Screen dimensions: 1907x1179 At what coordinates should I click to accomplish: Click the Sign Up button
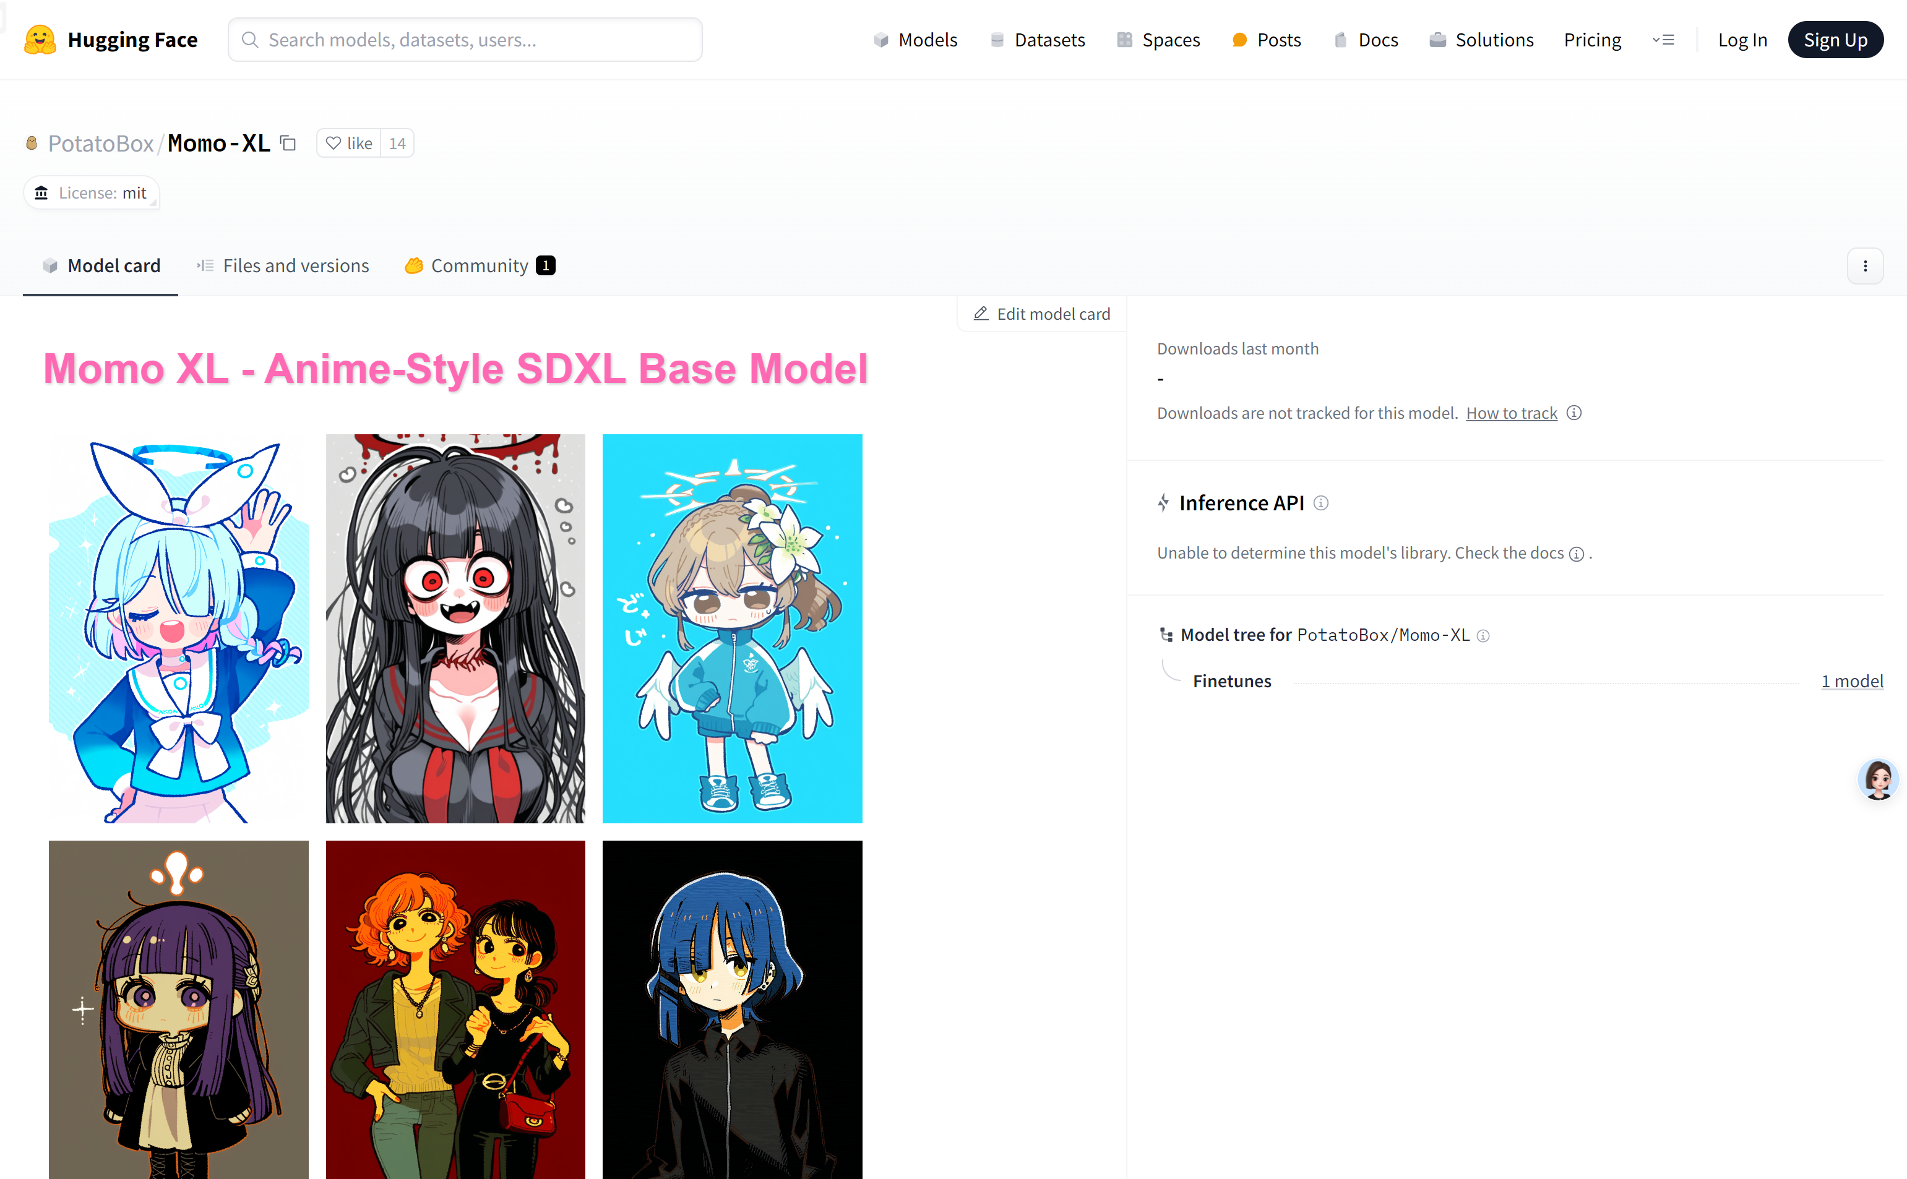(1835, 40)
